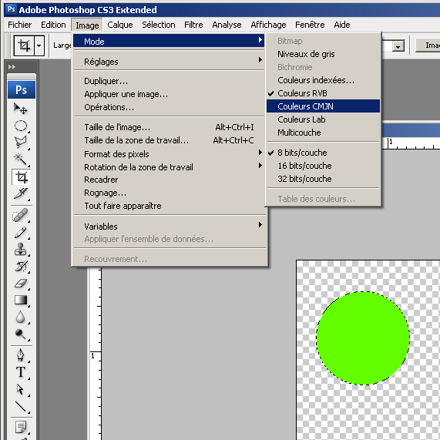This screenshot has height=440, width=440.
Task: Select the Eraser tool
Action: click(x=21, y=283)
